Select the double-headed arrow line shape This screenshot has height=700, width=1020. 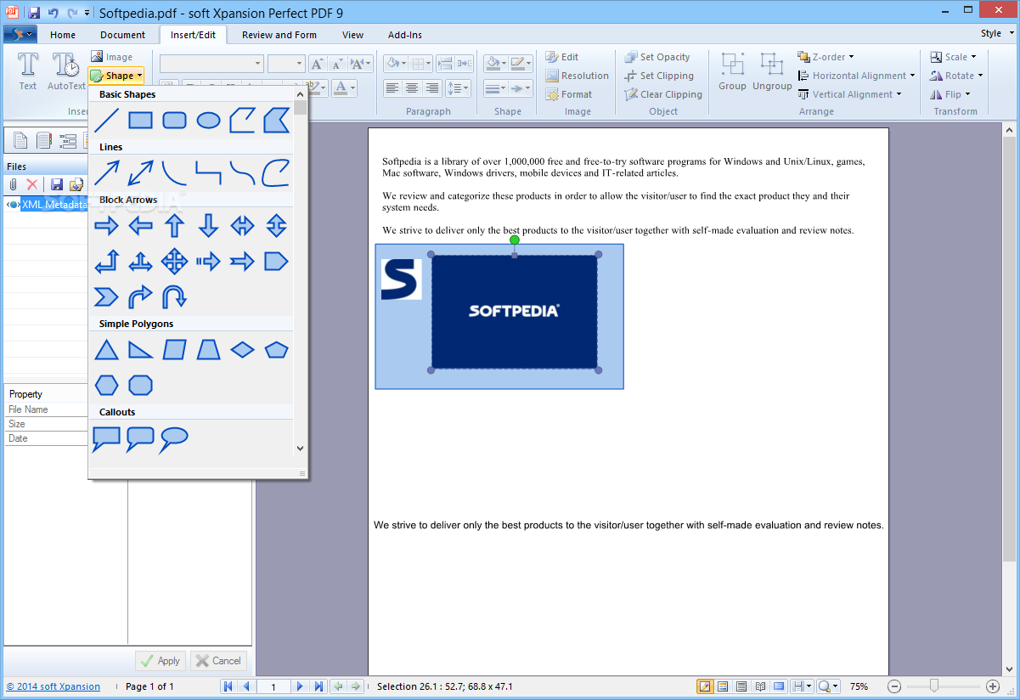(x=140, y=173)
